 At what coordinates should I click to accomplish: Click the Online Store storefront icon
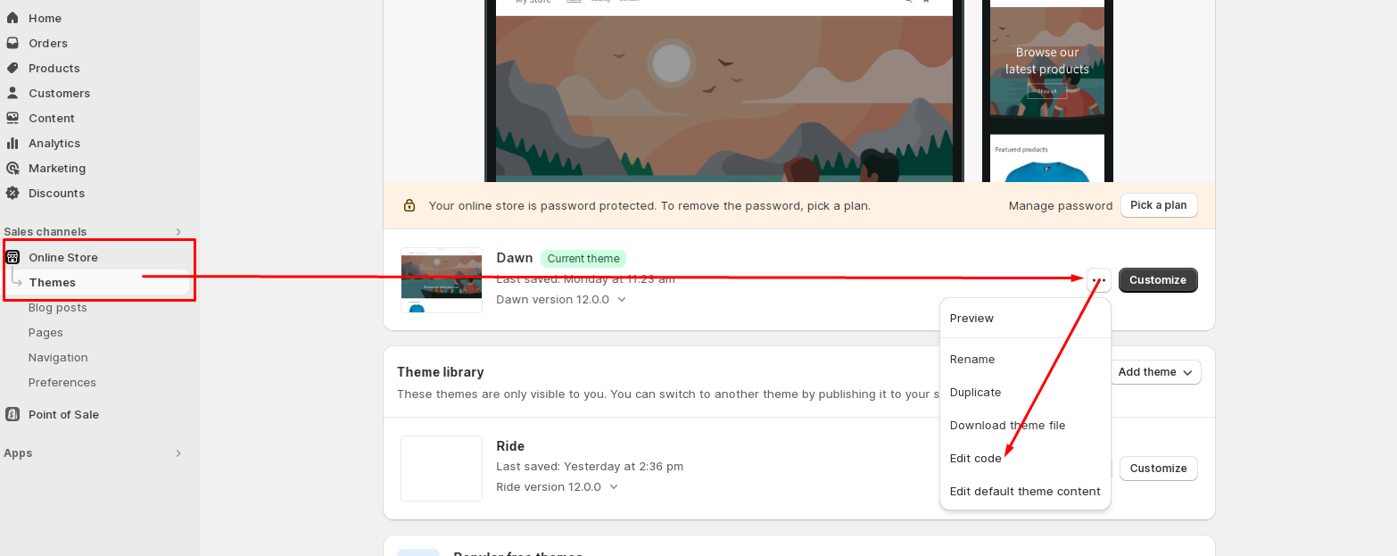12,257
